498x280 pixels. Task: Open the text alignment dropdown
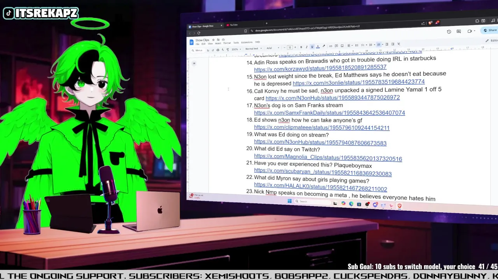351,45
